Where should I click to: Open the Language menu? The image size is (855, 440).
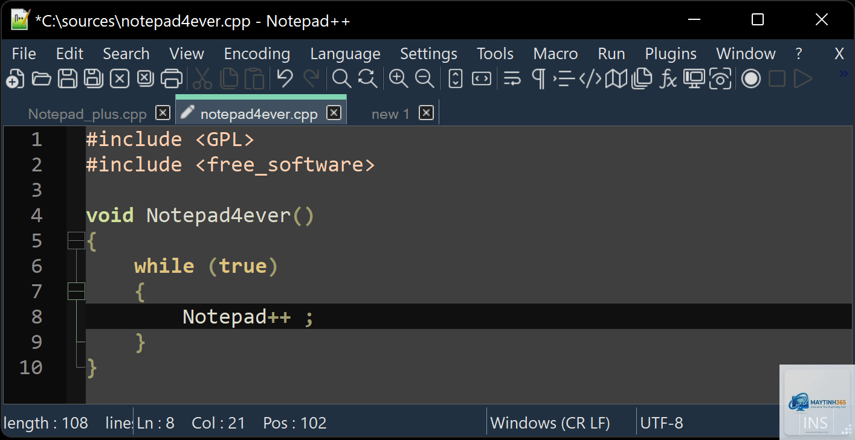coord(345,54)
